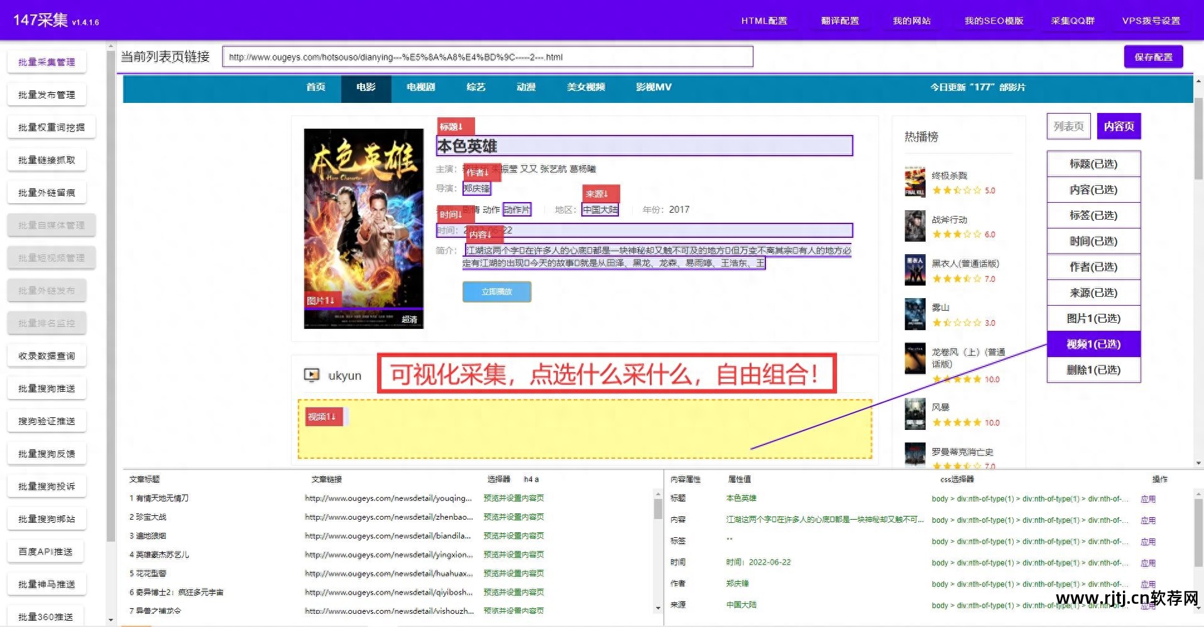The width and height of the screenshot is (1204, 627).
Task: Click the current list page URL field
Action: [488, 56]
